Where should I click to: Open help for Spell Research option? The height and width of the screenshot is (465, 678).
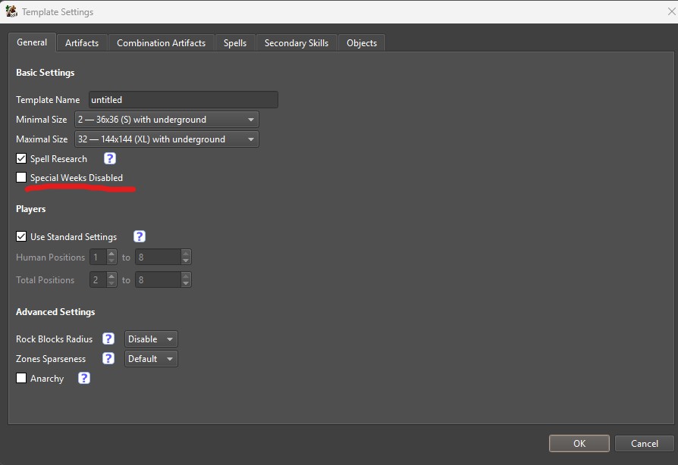110,158
